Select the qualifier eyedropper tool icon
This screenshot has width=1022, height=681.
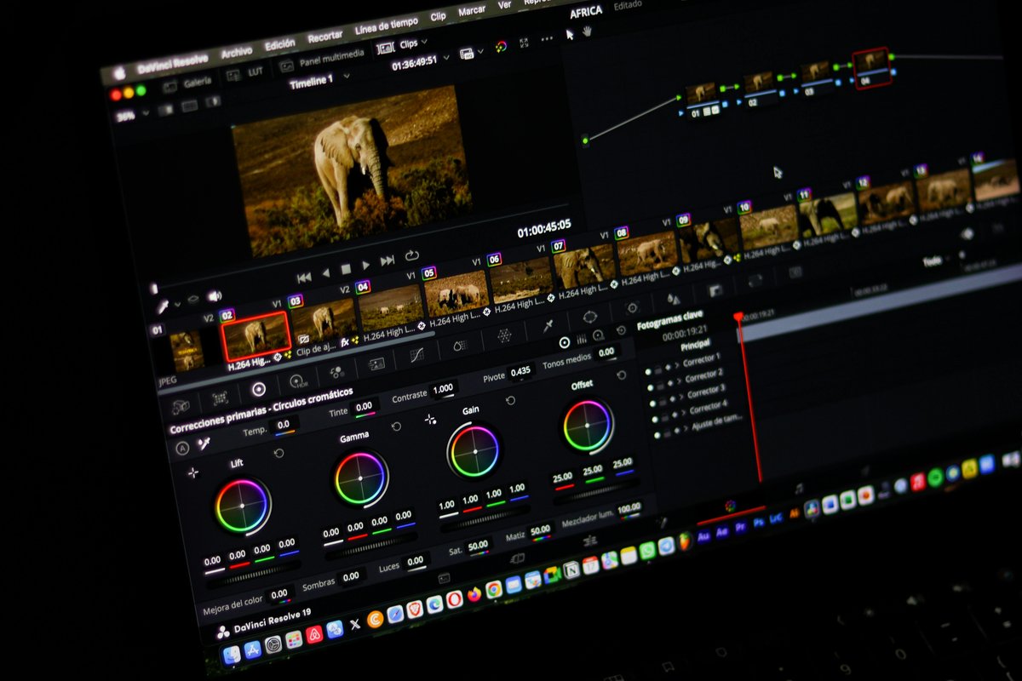[x=547, y=326]
